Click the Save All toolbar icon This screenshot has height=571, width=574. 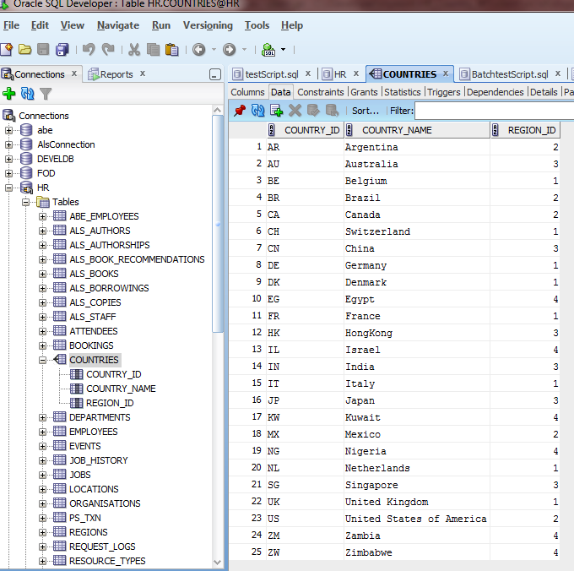(x=61, y=50)
